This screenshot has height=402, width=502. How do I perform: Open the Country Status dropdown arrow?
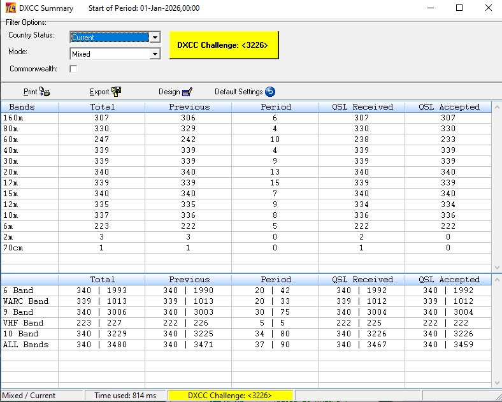coord(155,37)
